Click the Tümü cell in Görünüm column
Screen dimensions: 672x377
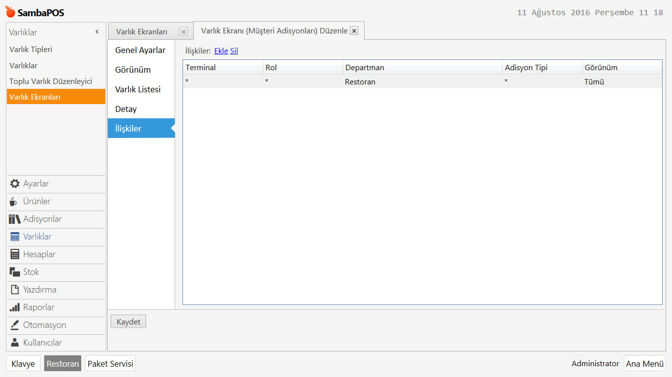point(622,81)
